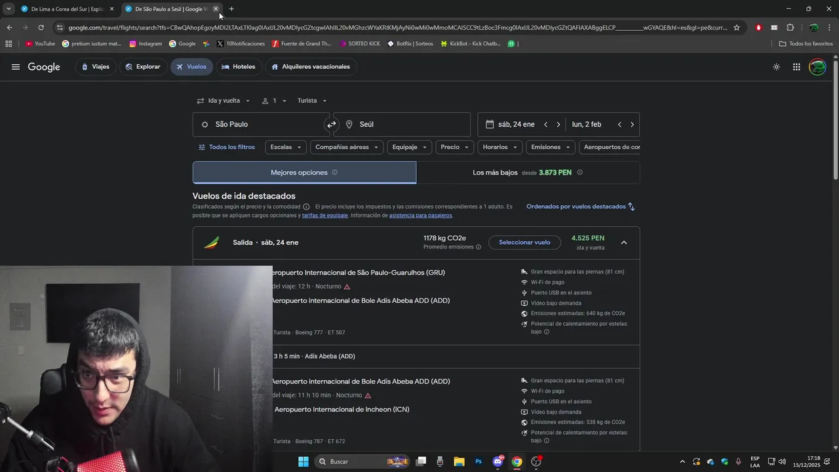Edit the Seúl destination field

tap(403, 125)
